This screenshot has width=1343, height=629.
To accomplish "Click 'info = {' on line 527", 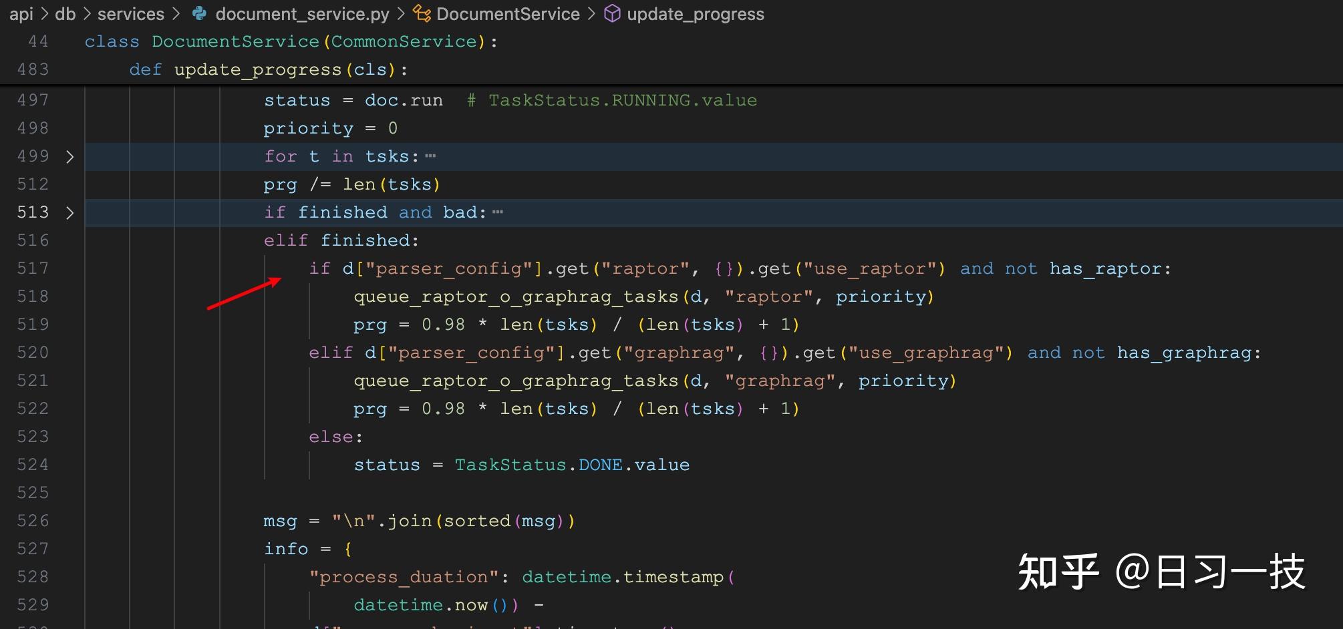I will coord(308,549).
